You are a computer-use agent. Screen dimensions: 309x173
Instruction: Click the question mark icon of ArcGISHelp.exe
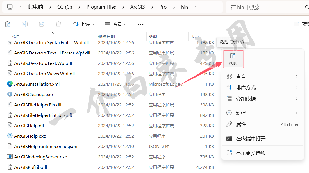(10, 136)
